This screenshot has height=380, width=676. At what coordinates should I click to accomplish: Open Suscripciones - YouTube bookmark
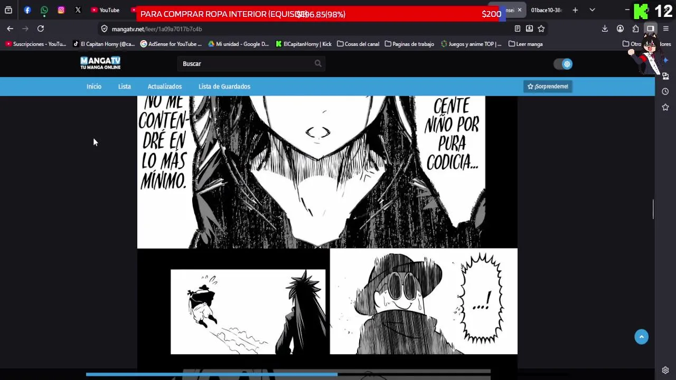pos(35,44)
